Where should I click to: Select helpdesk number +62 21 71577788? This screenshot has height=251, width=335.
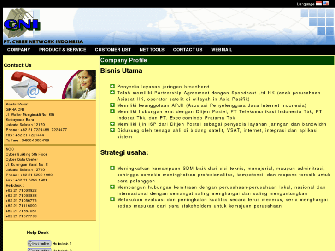click(21, 216)
